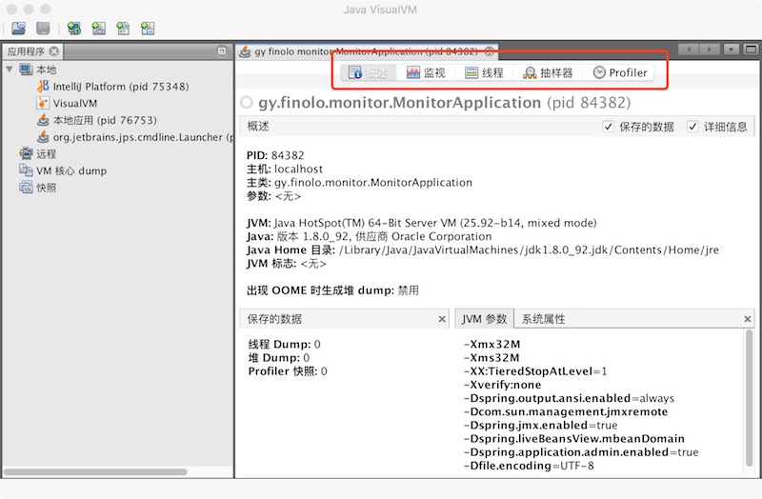Select the JVM 参数 tab
This screenshot has width=762, height=499.
pyautogui.click(x=484, y=319)
